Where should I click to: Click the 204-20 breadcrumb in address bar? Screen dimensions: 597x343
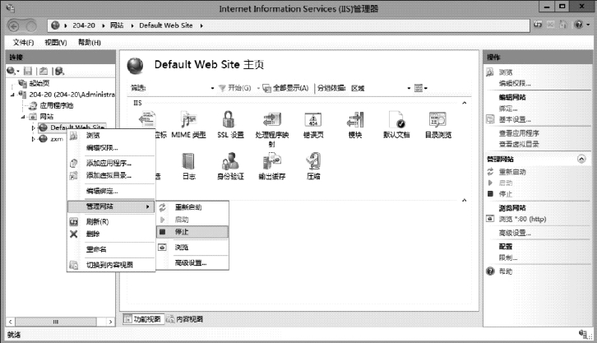pos(84,25)
